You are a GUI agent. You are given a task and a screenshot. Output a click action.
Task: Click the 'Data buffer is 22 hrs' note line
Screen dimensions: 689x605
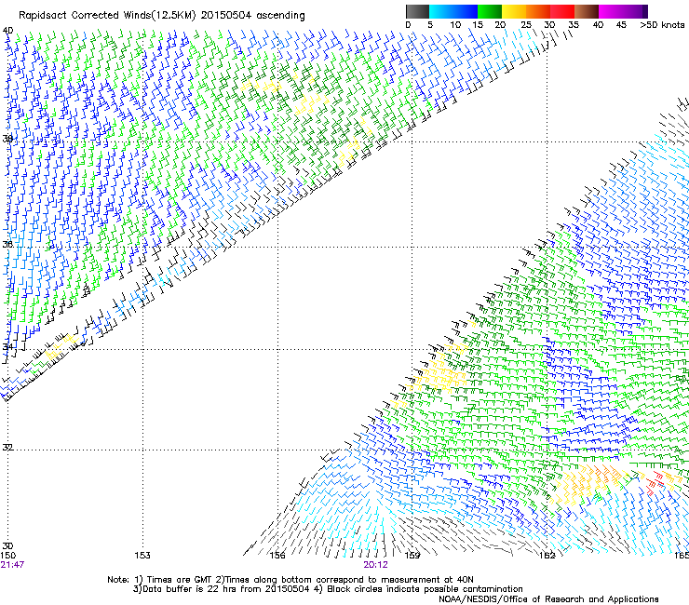click(328, 589)
